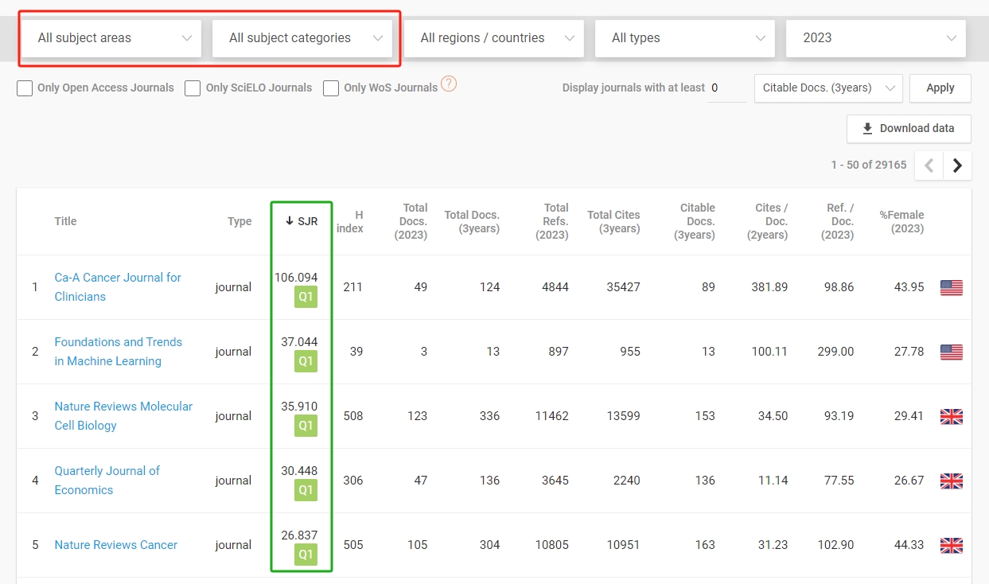This screenshot has height=584, width=989.
Task: Open the 2023 year dropdown
Action: tap(875, 38)
